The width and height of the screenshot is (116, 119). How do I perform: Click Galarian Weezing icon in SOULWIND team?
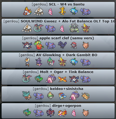point(74,28)
